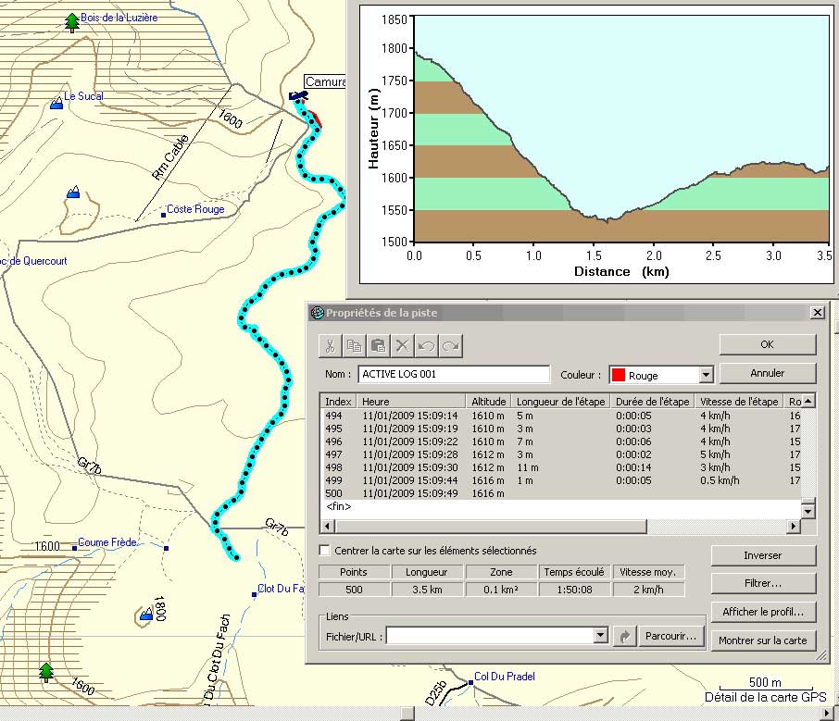Image resolution: width=839 pixels, height=721 pixels.
Task: Click Afficher le profil... button
Action: tap(763, 612)
